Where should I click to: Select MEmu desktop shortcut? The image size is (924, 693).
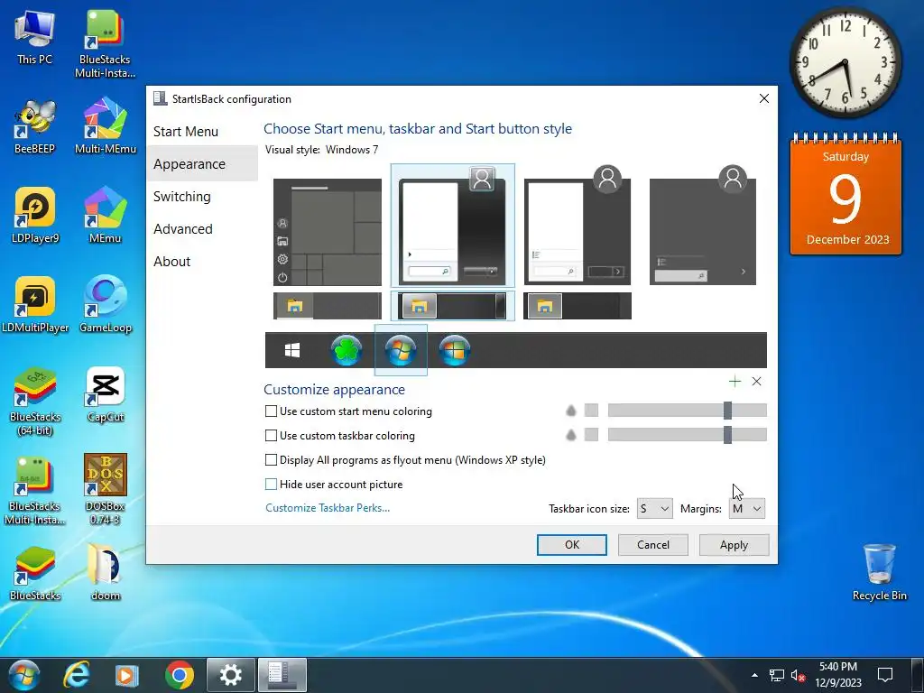click(x=106, y=216)
